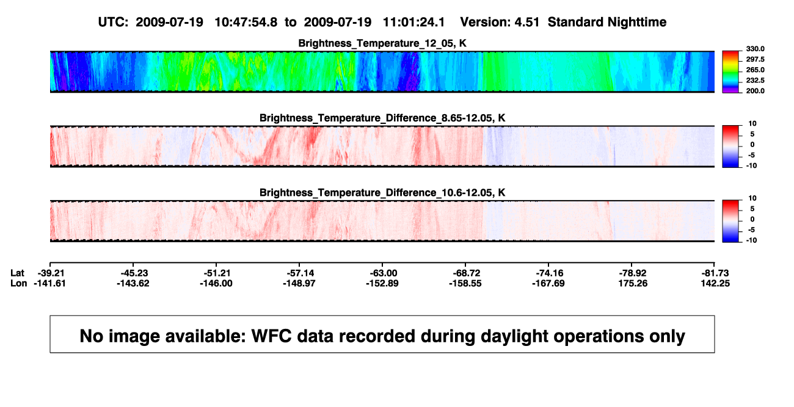The width and height of the screenshot is (794, 407).
Task: Click the 'Lon' axis label
Action: pyautogui.click(x=19, y=283)
